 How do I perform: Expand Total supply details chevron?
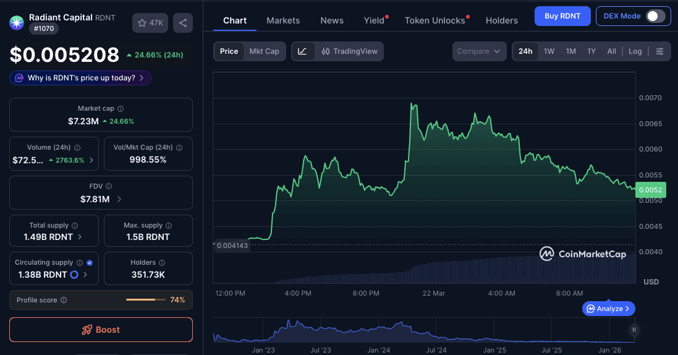tap(80, 237)
